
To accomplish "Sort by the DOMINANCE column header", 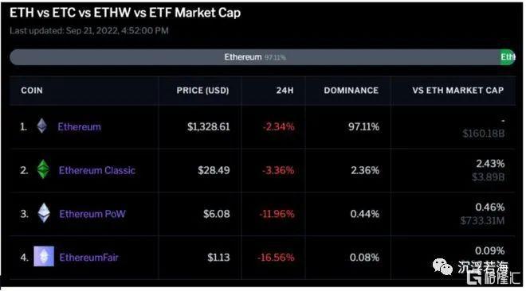I will (x=351, y=91).
